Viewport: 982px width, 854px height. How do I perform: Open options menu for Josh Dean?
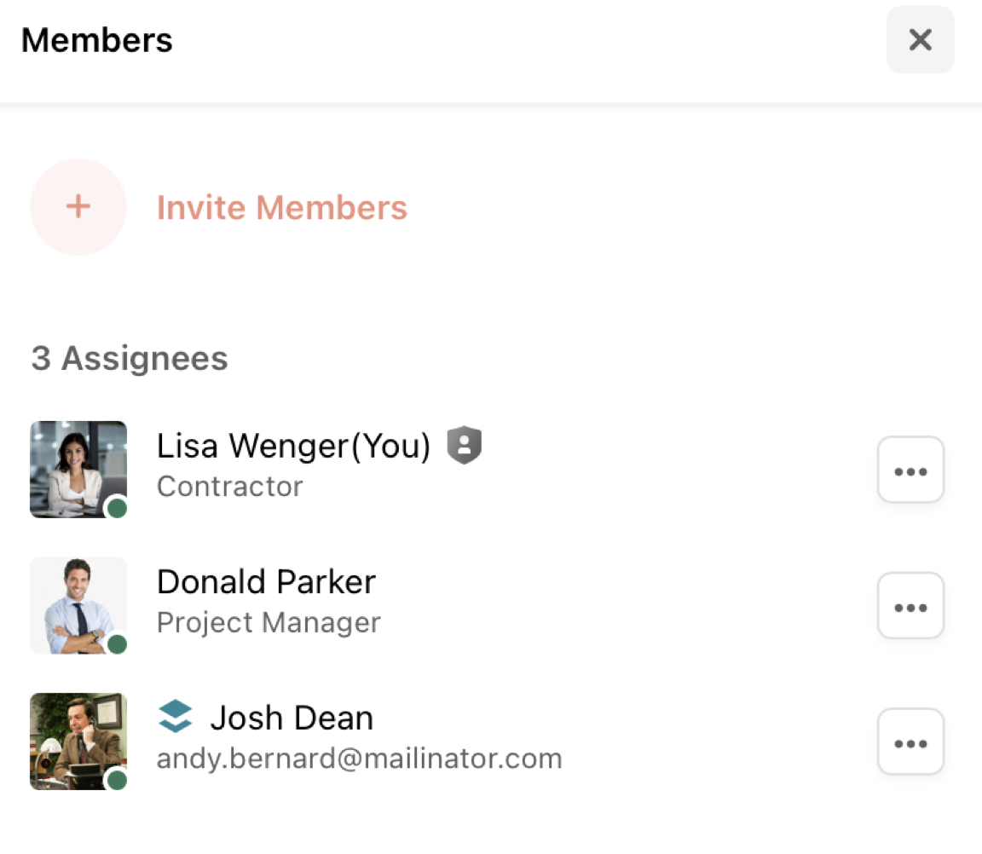tap(910, 741)
